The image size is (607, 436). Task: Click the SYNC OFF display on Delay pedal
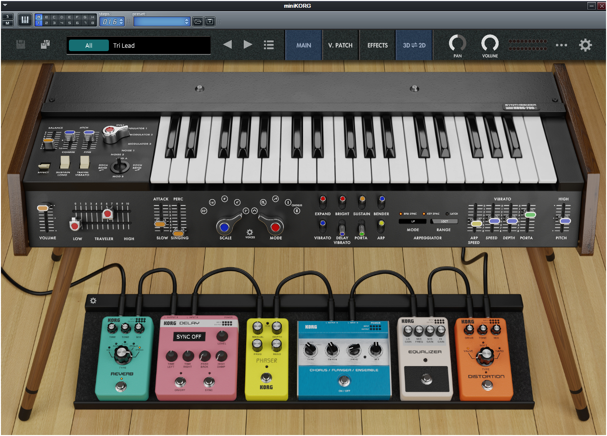[189, 337]
